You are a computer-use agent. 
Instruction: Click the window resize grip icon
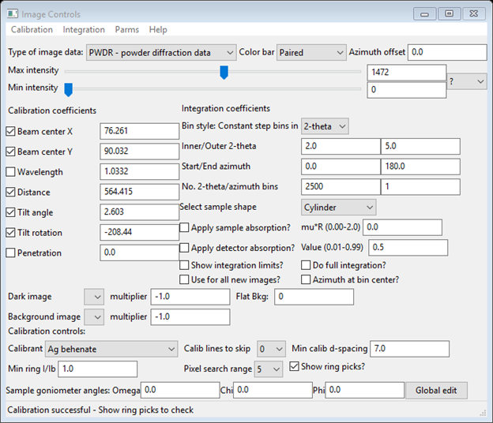click(483, 414)
